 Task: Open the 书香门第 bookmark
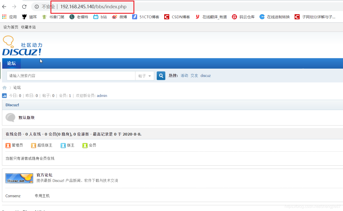pos(53,17)
